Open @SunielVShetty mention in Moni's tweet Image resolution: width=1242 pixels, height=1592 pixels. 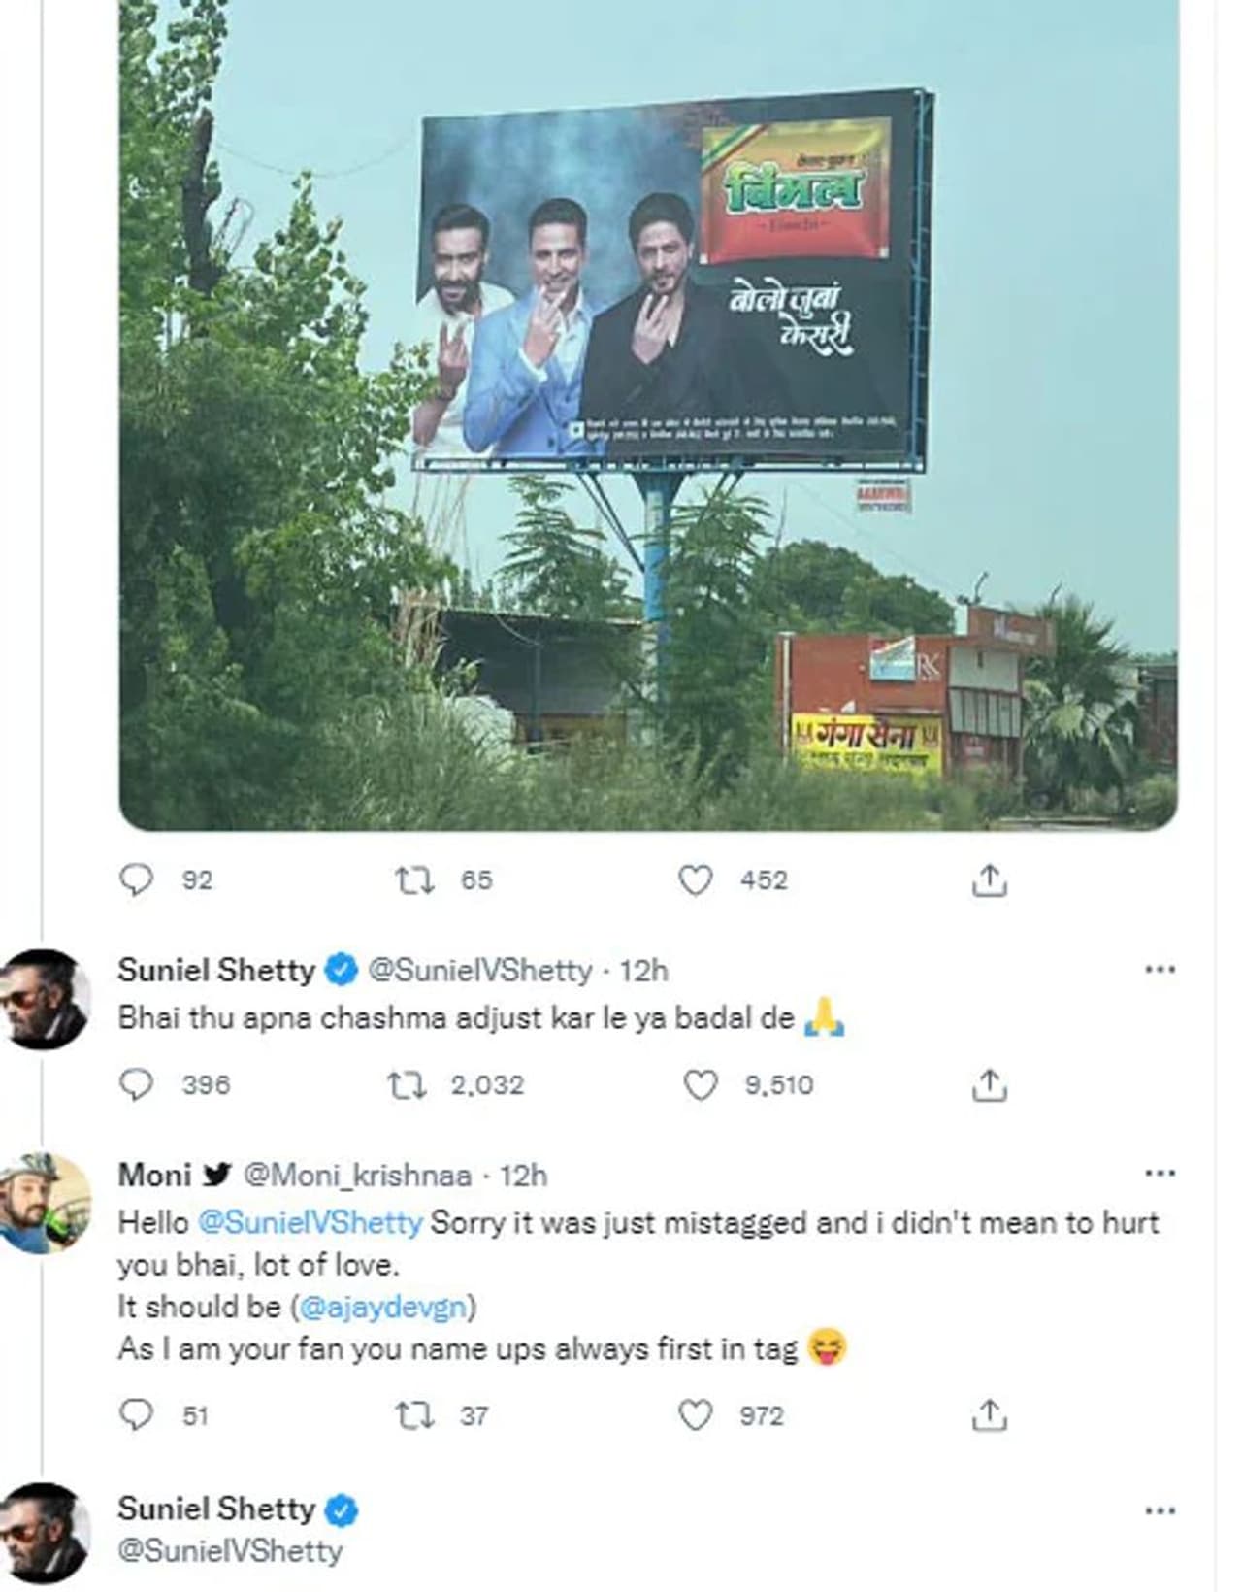310,1222
